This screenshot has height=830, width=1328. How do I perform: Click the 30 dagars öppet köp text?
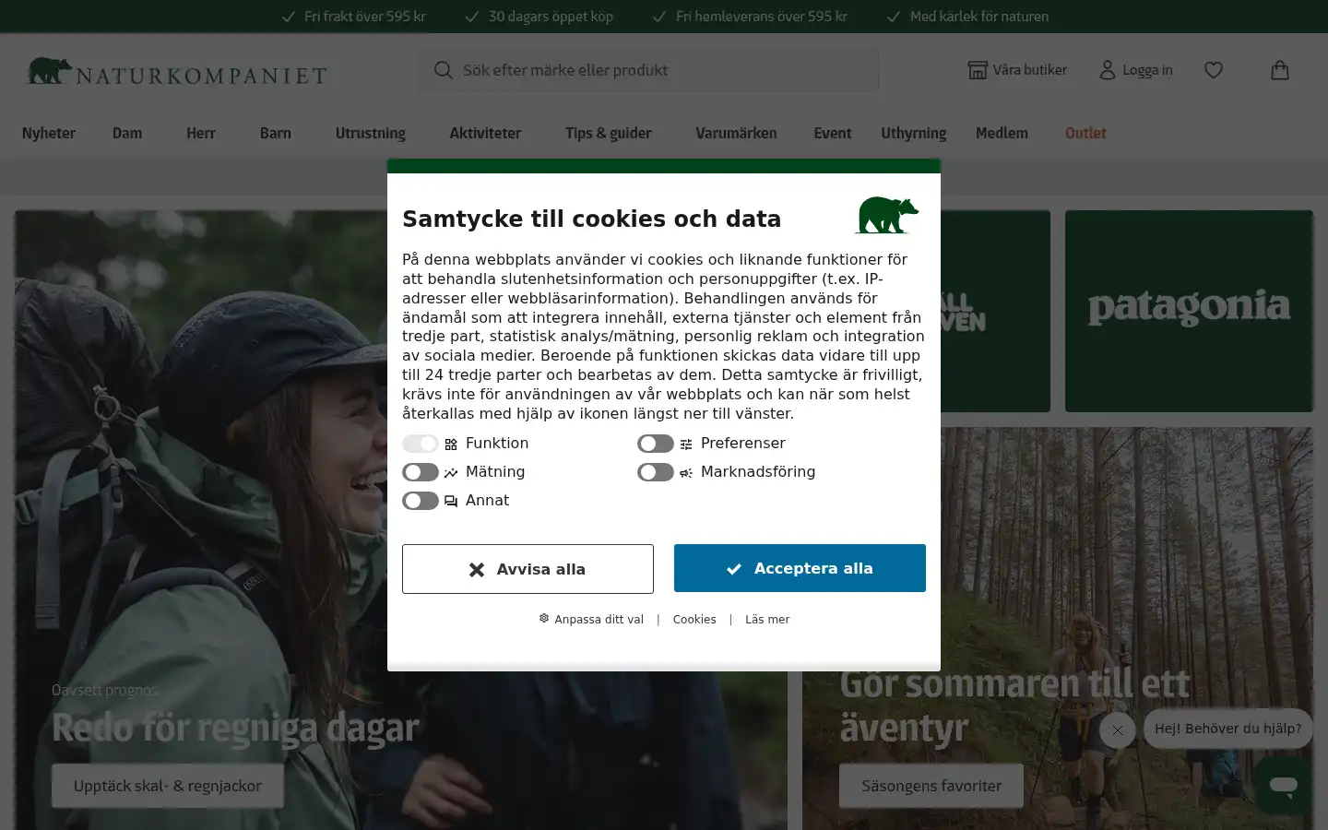(x=551, y=17)
